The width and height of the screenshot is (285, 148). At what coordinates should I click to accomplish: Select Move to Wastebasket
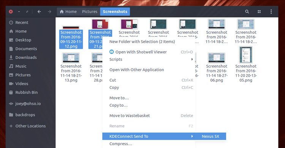coord(130,116)
